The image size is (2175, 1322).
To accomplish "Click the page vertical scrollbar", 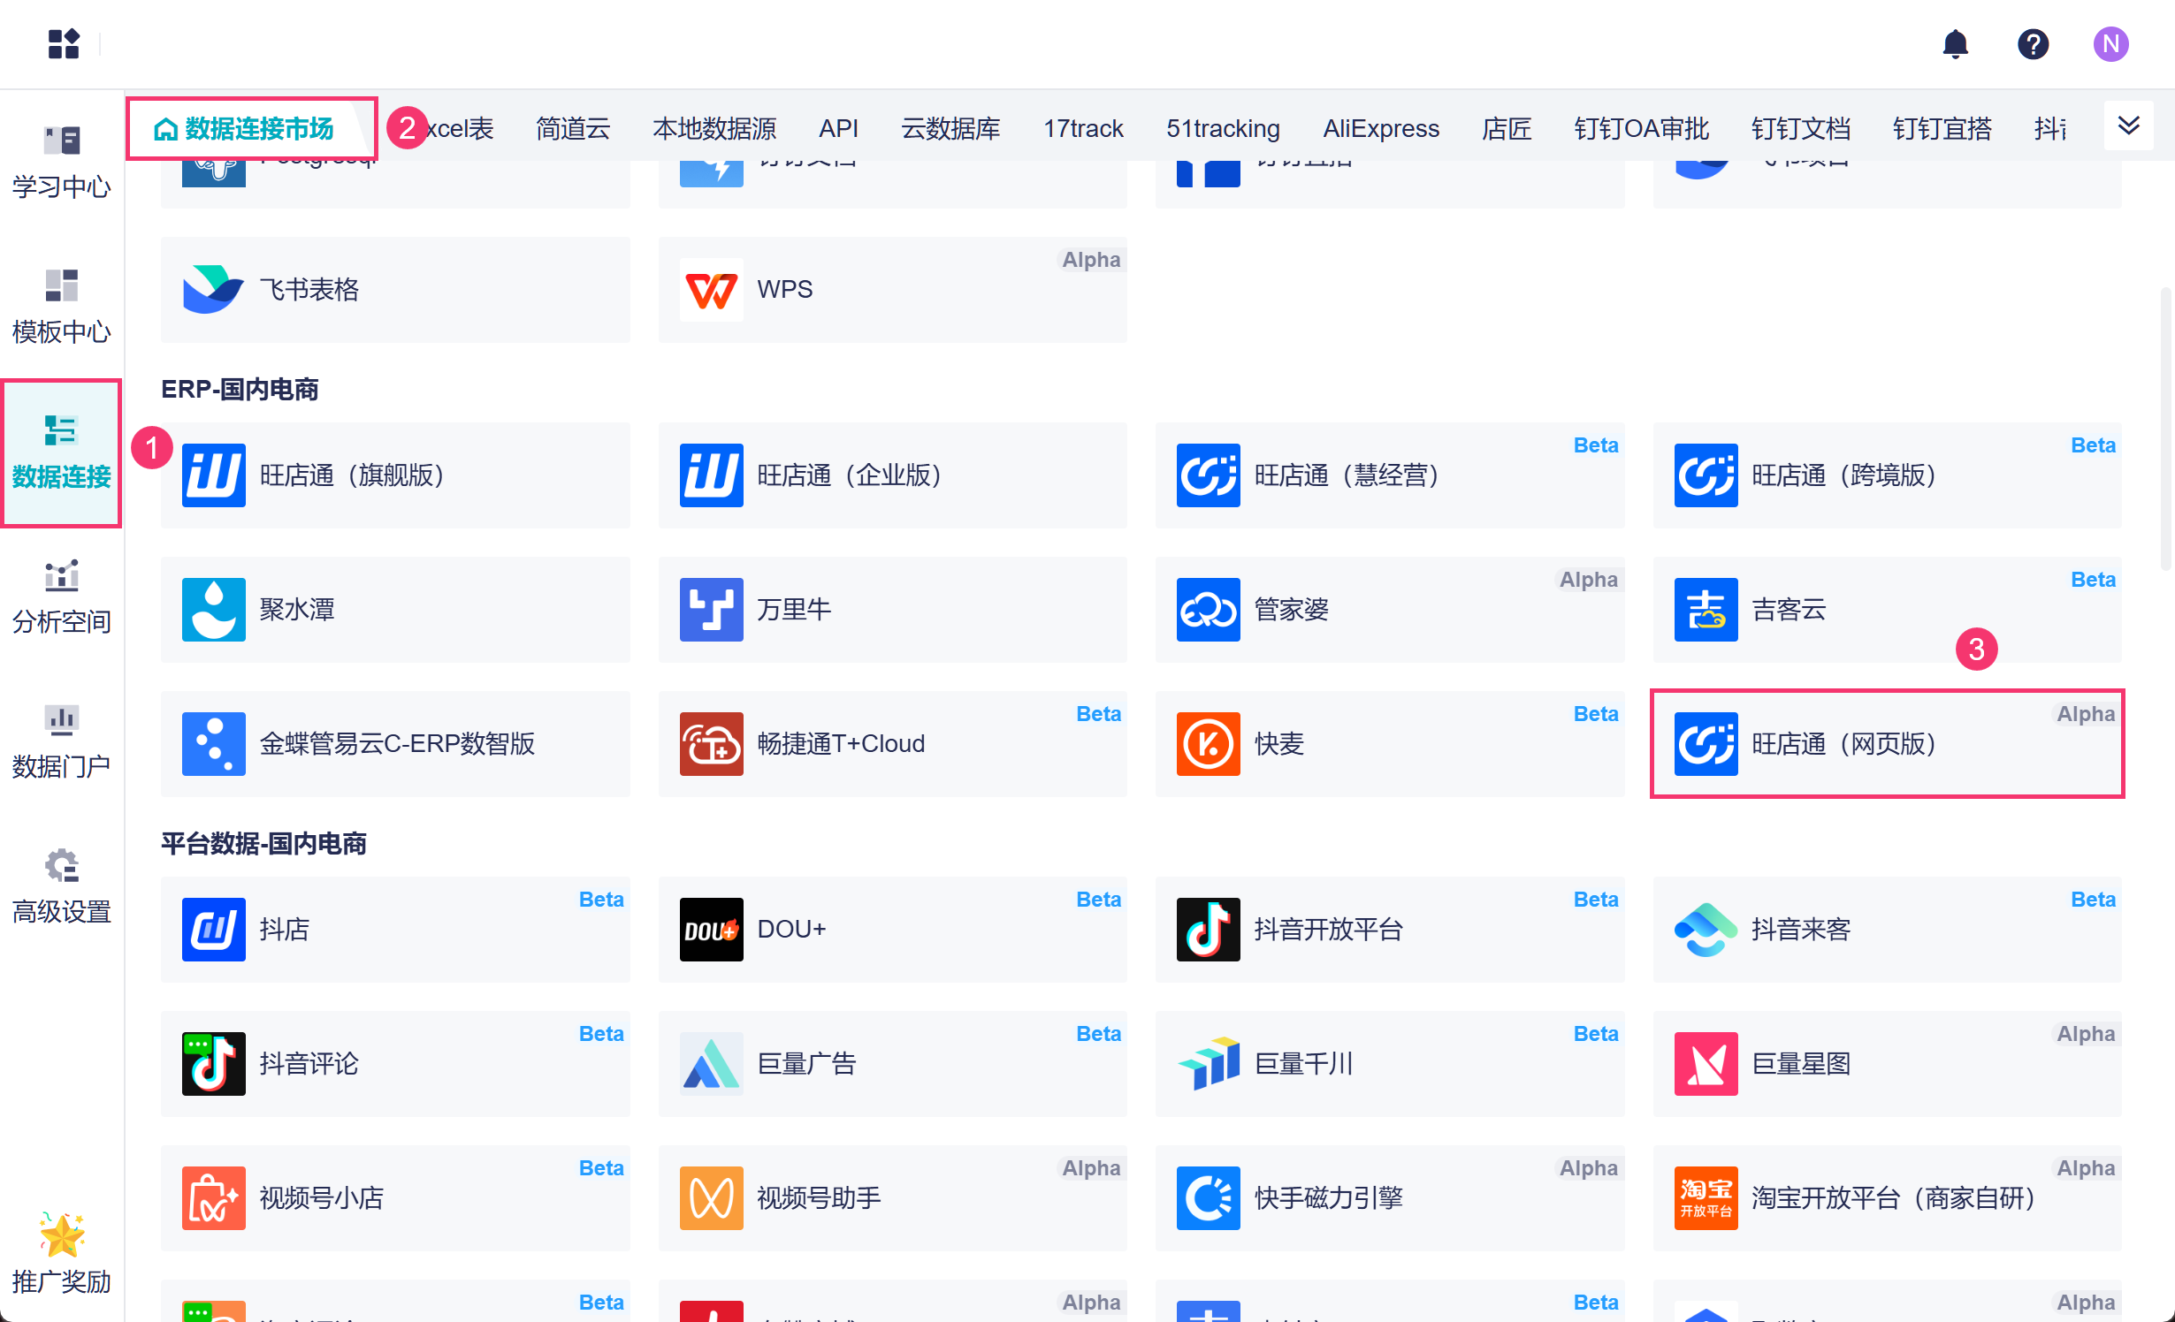I will (x=2165, y=429).
